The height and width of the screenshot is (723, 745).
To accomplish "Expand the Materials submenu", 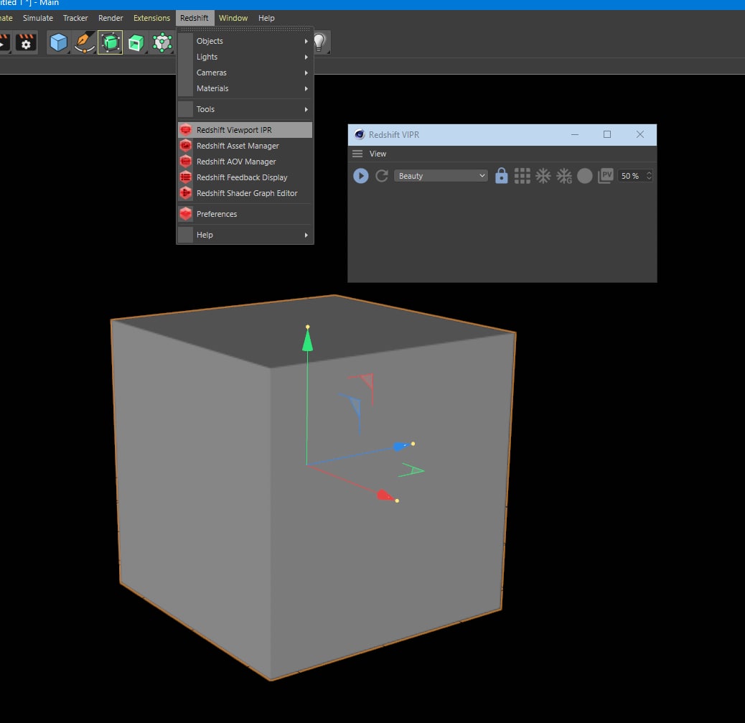I will [245, 88].
